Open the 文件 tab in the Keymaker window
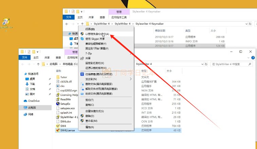257x149 pixels. pyautogui.click(x=69, y=17)
